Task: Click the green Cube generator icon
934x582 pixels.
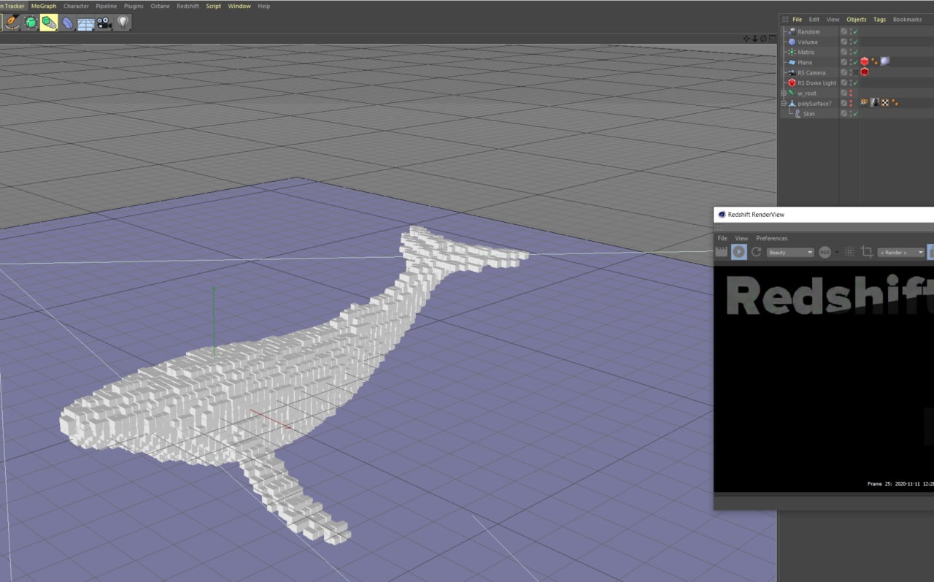Action: pyautogui.click(x=31, y=23)
